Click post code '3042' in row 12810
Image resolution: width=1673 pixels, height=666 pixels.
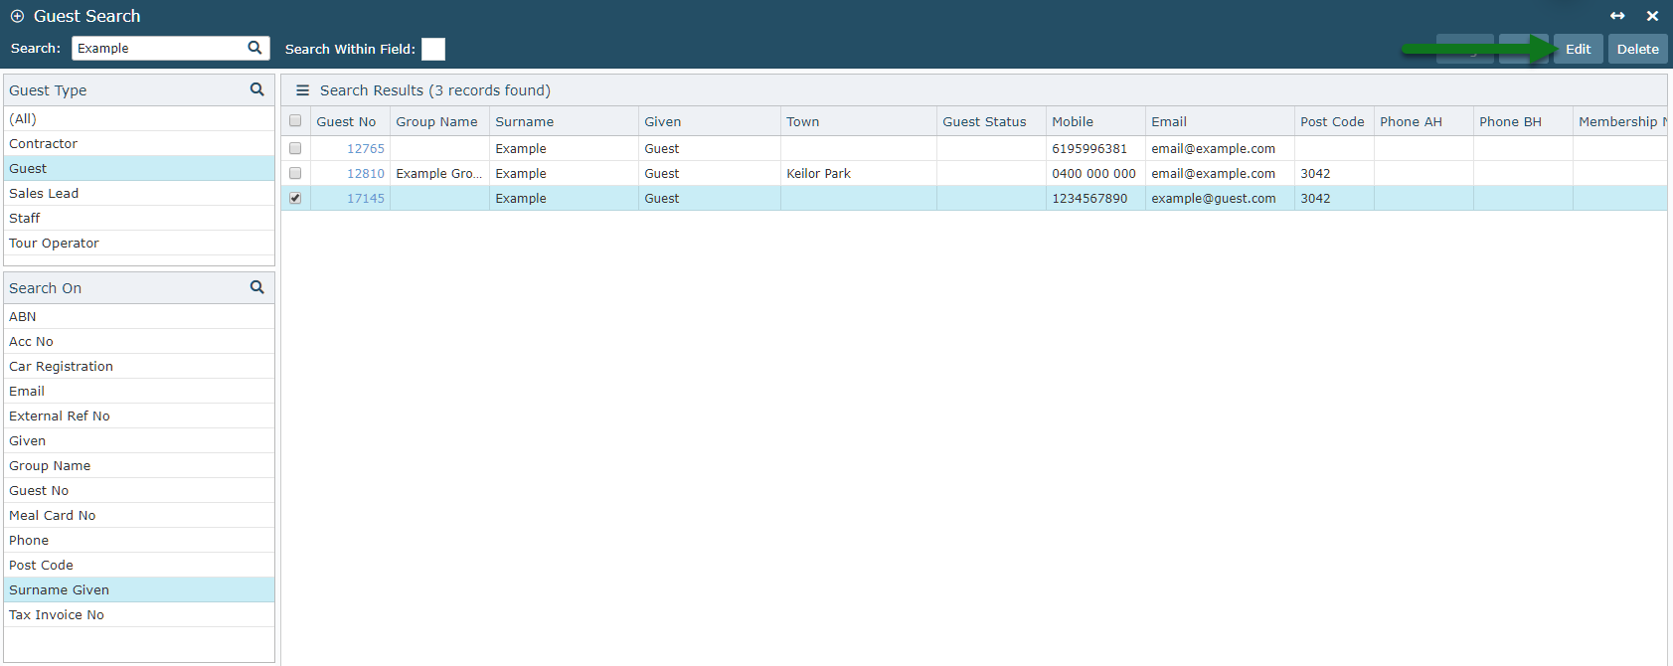point(1315,173)
